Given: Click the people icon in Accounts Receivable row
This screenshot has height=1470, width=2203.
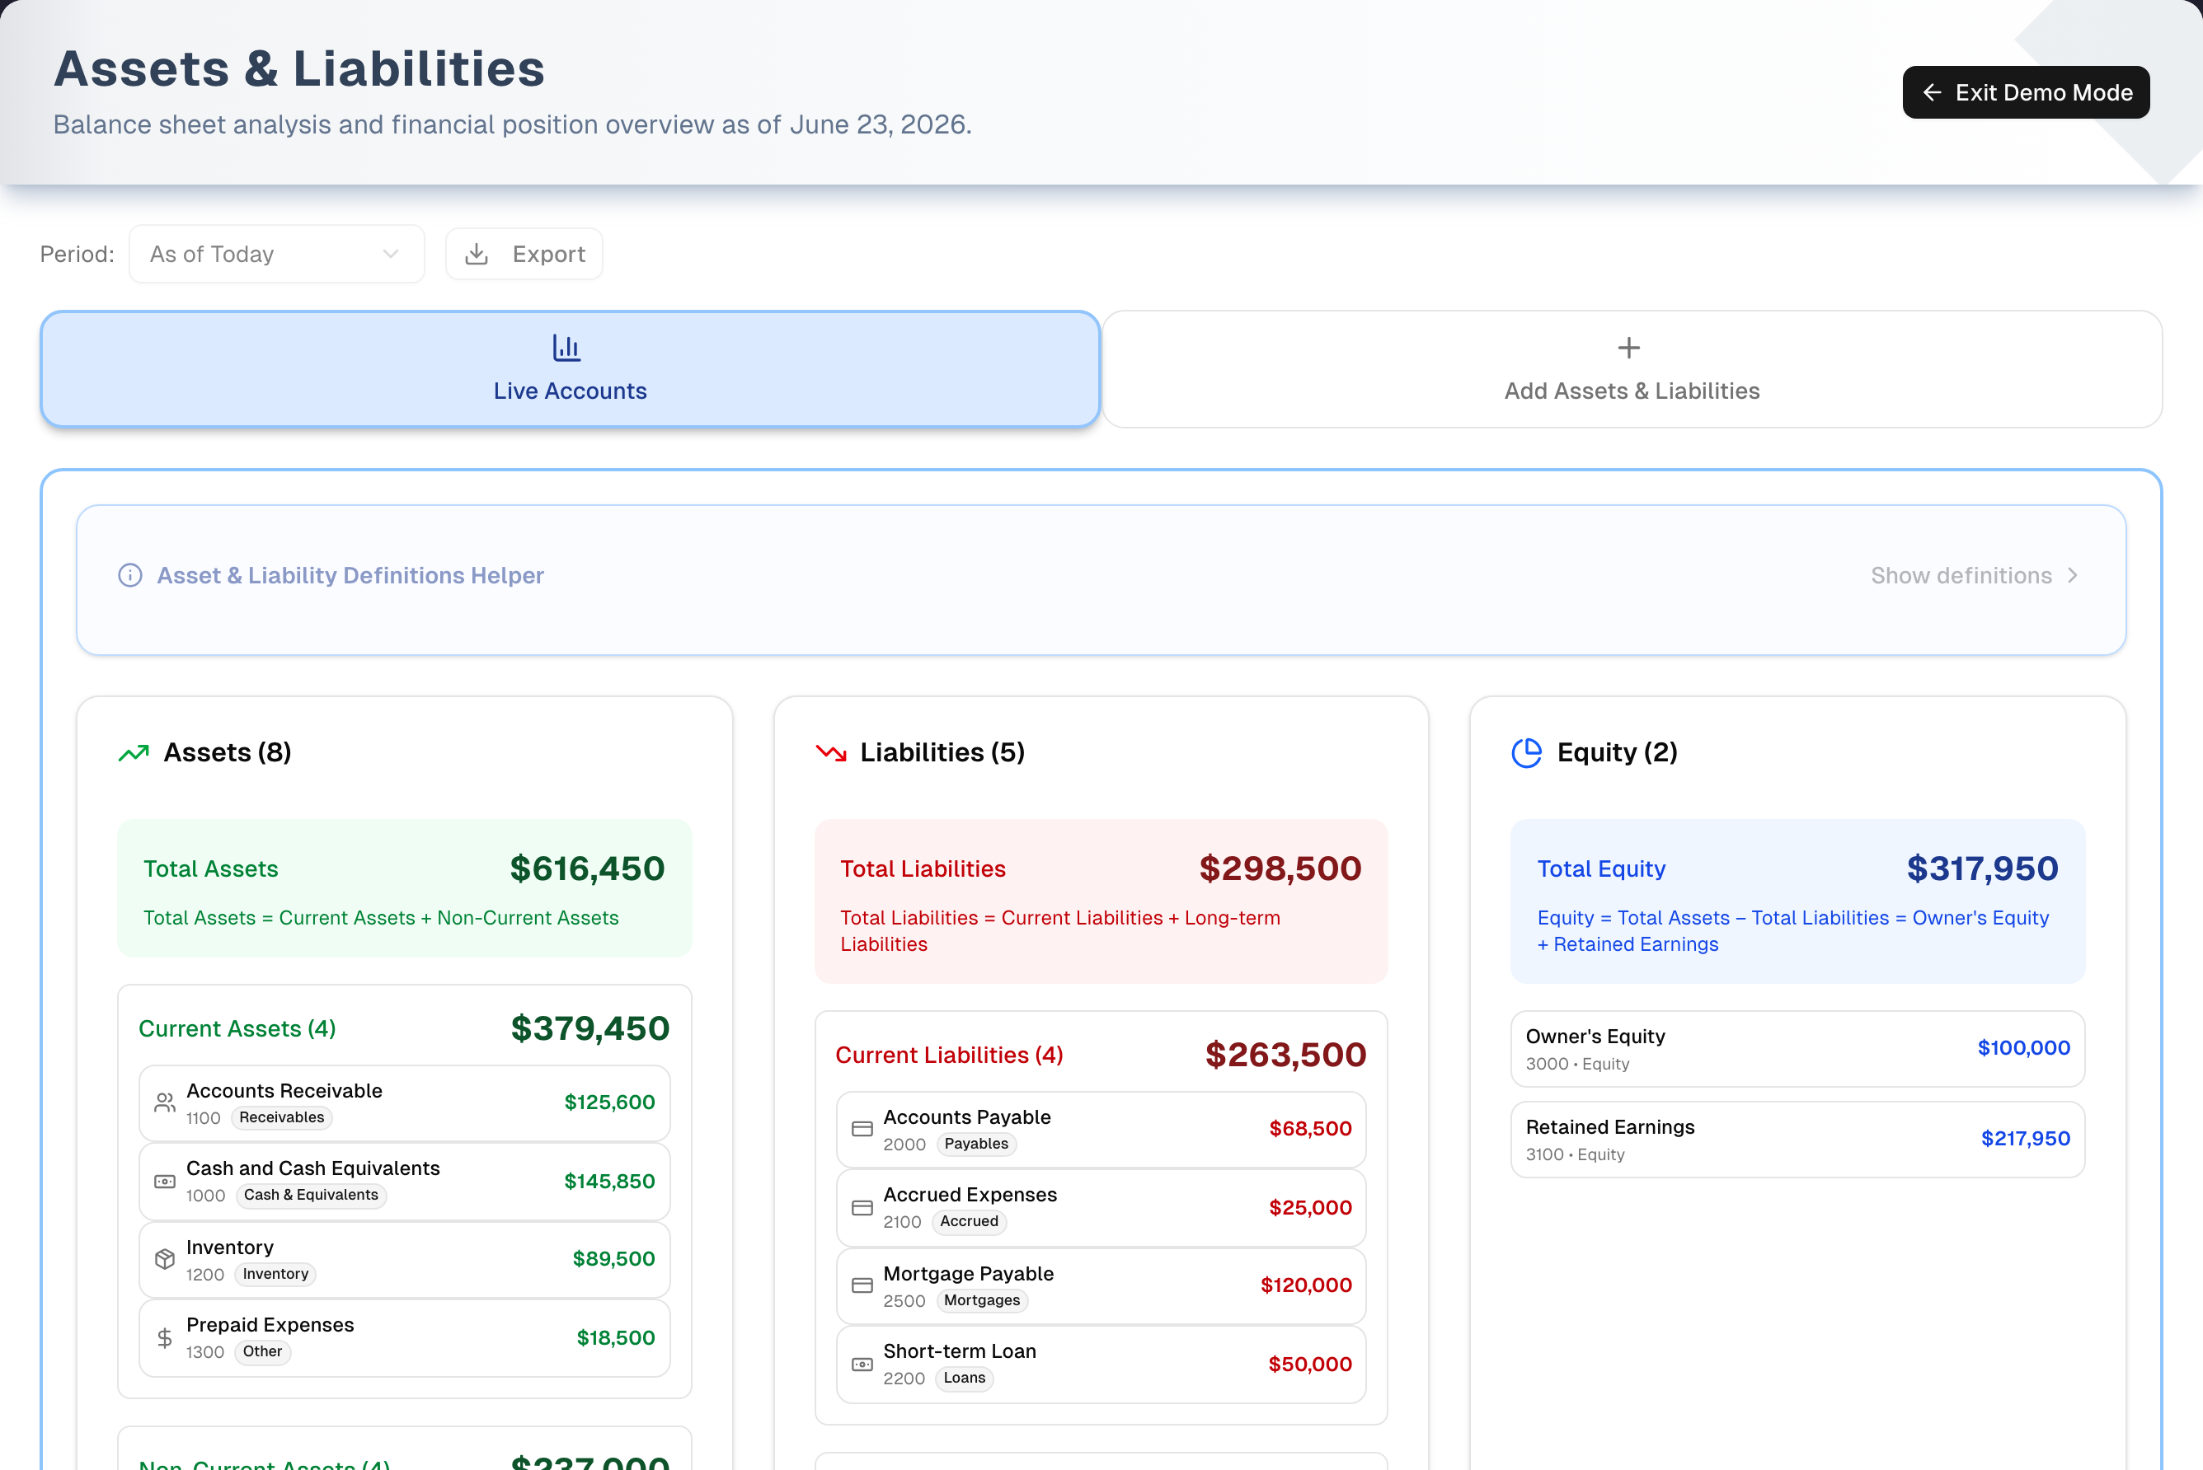Looking at the screenshot, I should pos(165,1103).
